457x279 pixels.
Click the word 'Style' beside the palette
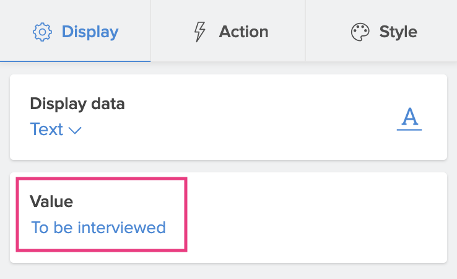click(x=398, y=32)
